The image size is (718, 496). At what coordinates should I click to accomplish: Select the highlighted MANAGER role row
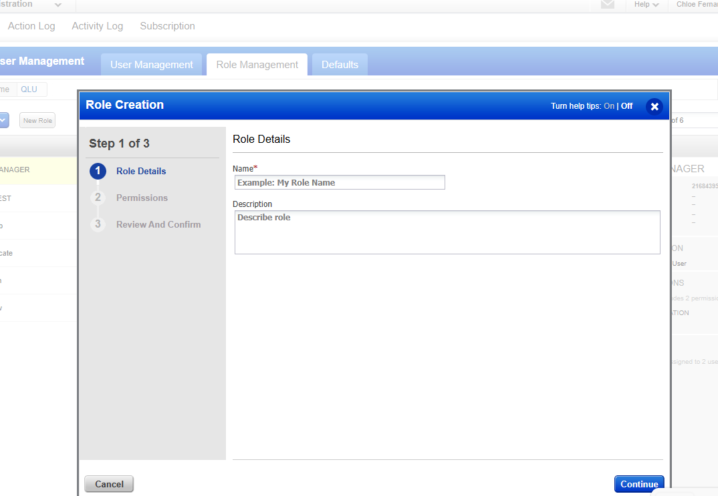coord(39,170)
